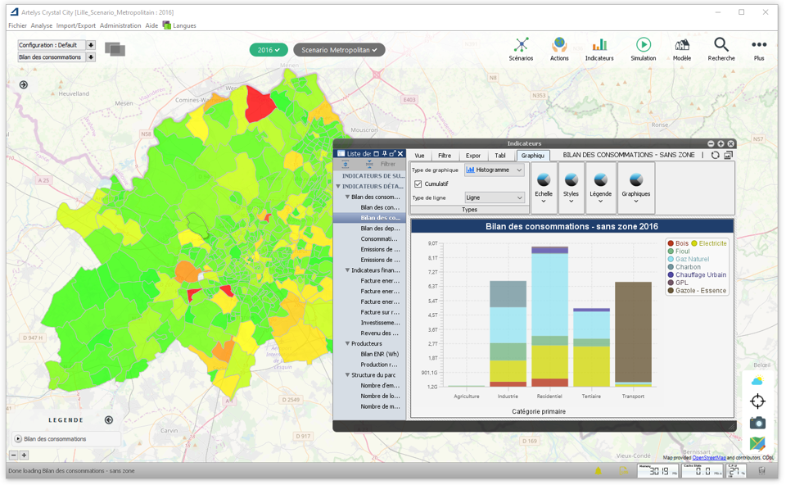Open the log file icon in status bar
Screen dimensions: 786x485
tap(623, 470)
